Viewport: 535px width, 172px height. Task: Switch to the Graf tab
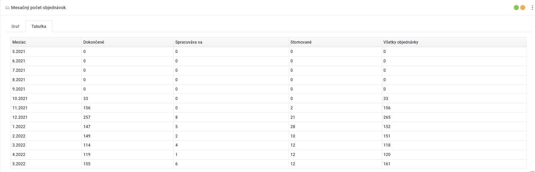click(x=15, y=26)
